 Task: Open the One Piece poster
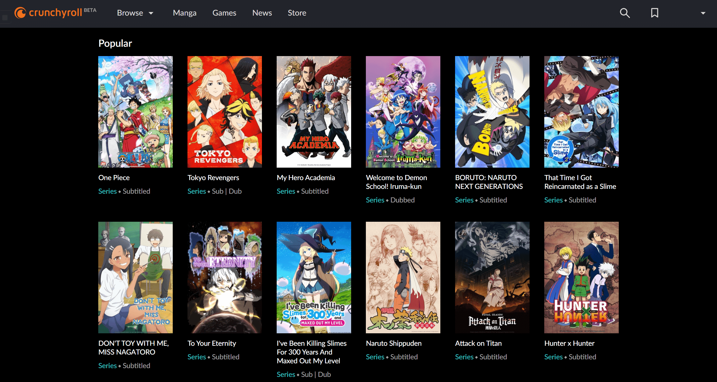pyautogui.click(x=135, y=112)
